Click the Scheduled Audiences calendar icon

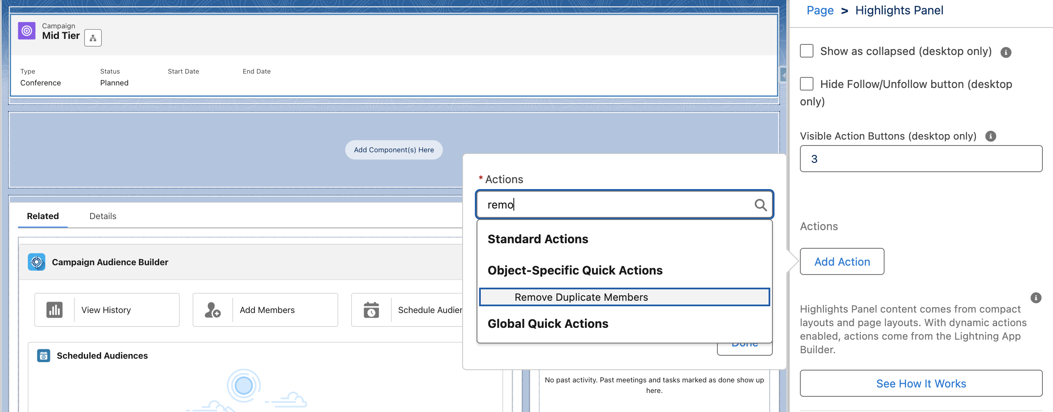coord(44,356)
